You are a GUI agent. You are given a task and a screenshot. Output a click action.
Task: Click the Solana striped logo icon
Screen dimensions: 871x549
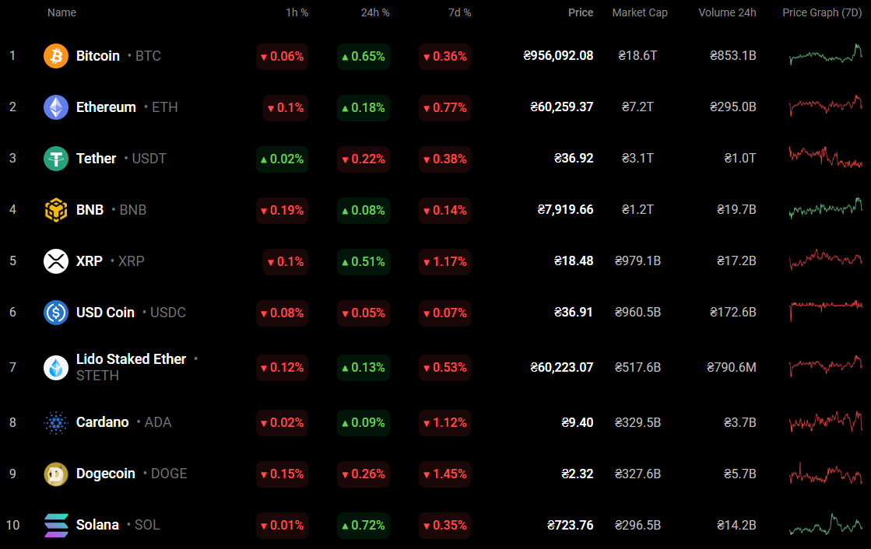pos(56,526)
